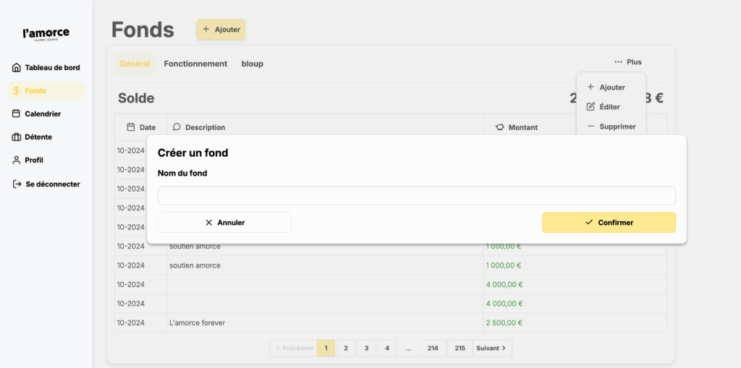Switch to the Fonctionnement tab

click(x=195, y=64)
